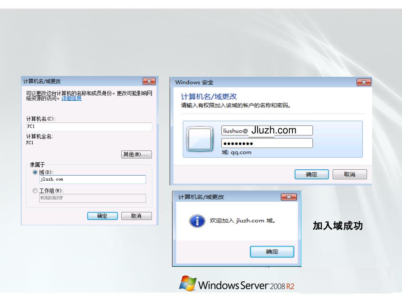Image resolution: width=402 pixels, height=301 pixels.
Task: Confirm the 欢迎加入 jluzh.com 域 message
Action: [x=272, y=252]
